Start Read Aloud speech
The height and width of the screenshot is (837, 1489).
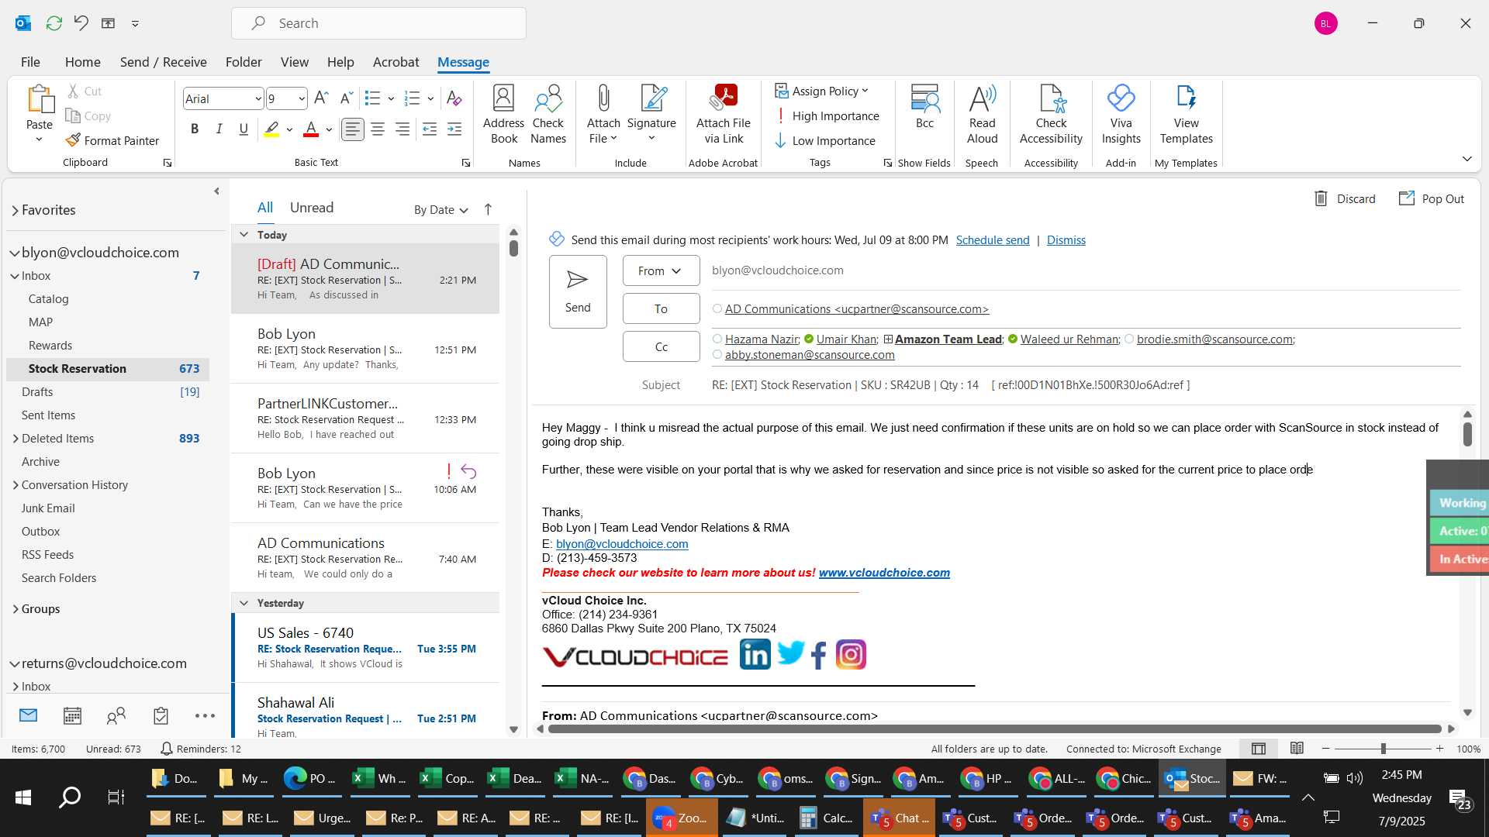click(x=982, y=114)
